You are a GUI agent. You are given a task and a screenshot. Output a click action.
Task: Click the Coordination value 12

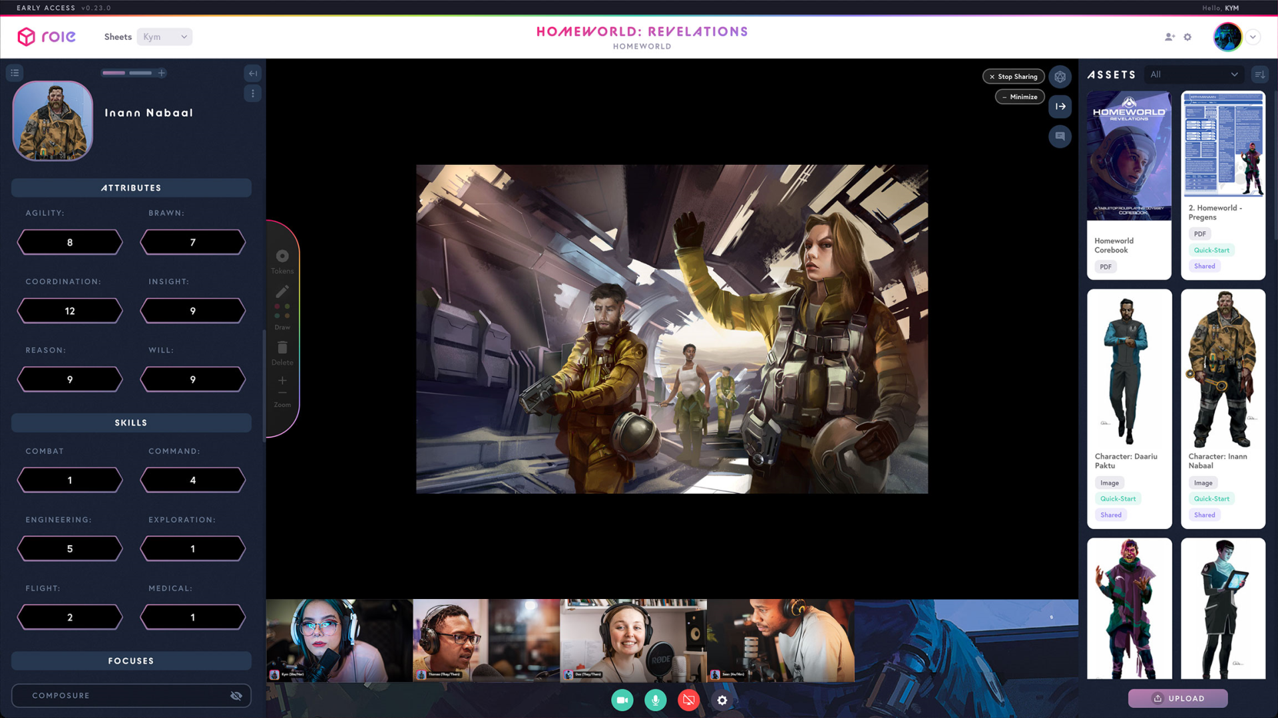pos(70,311)
